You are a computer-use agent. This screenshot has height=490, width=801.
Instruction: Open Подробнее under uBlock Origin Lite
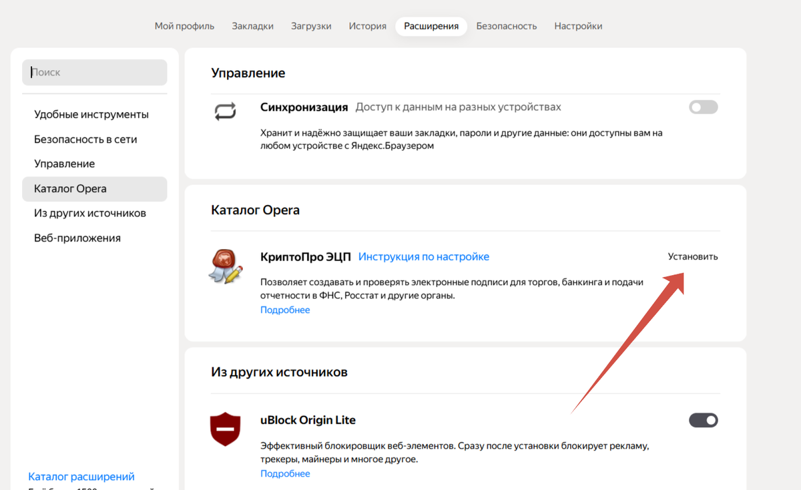point(285,473)
